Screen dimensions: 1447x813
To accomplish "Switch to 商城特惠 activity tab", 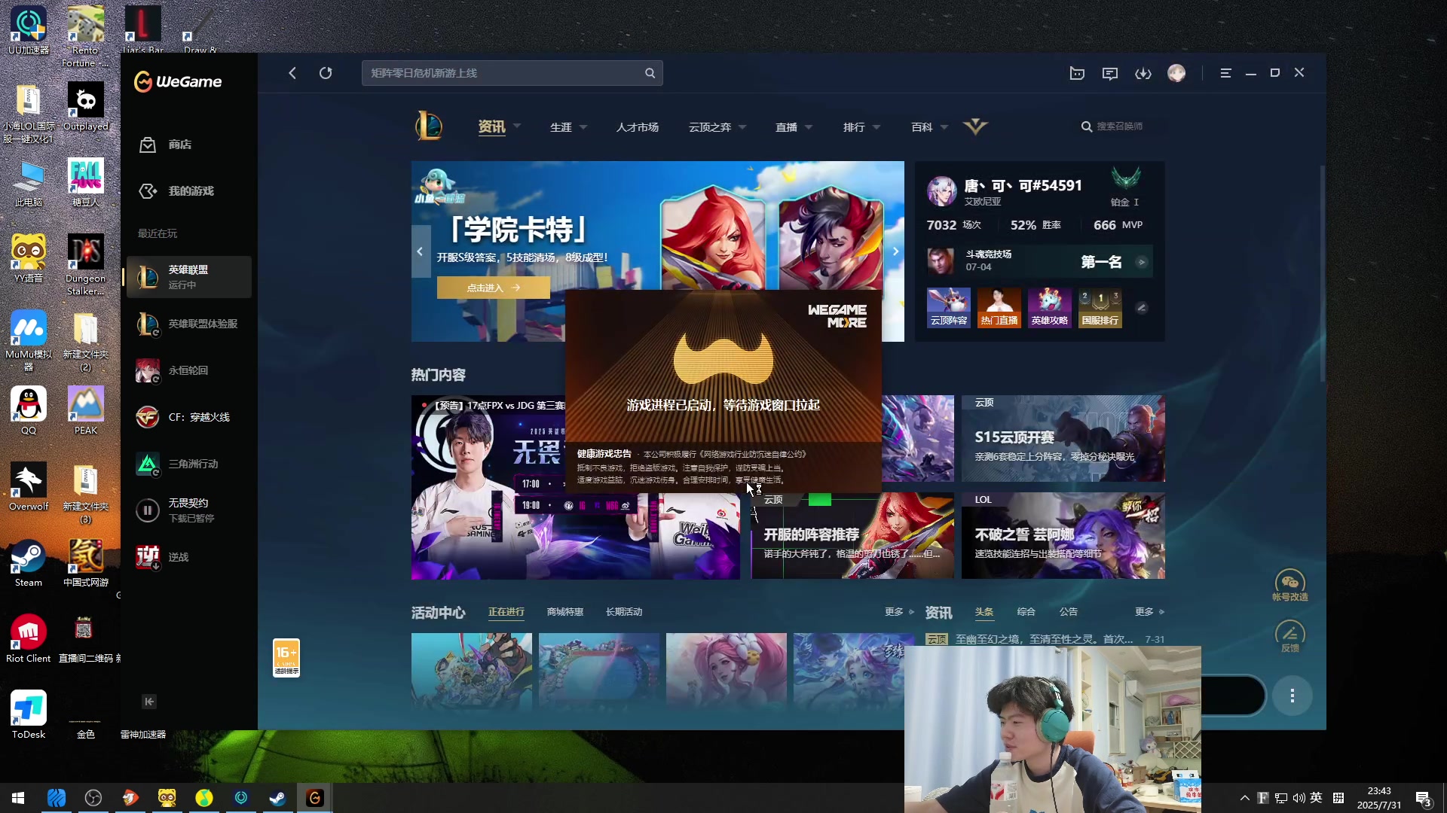I will click(565, 612).
